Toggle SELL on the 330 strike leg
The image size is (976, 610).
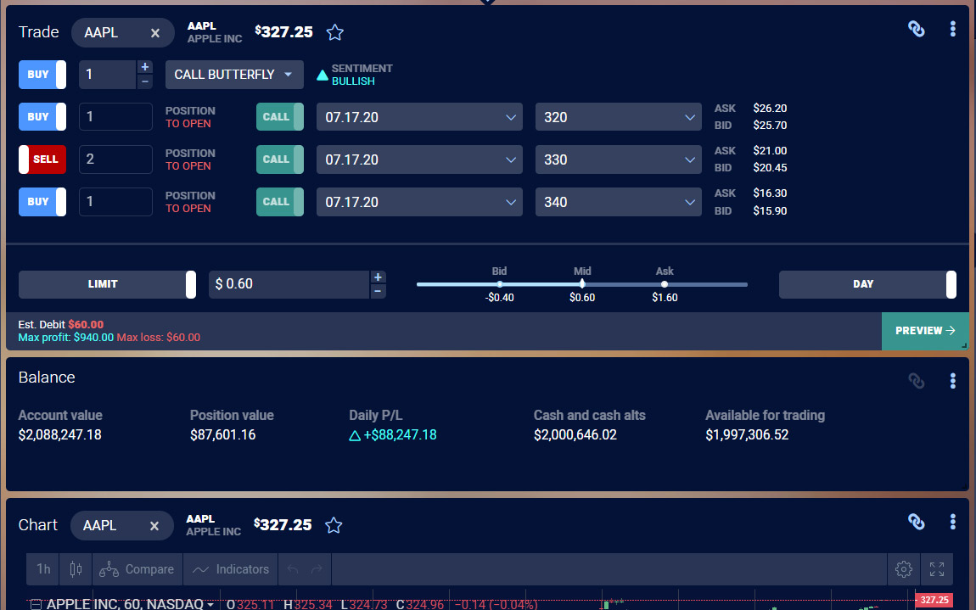[x=42, y=159]
